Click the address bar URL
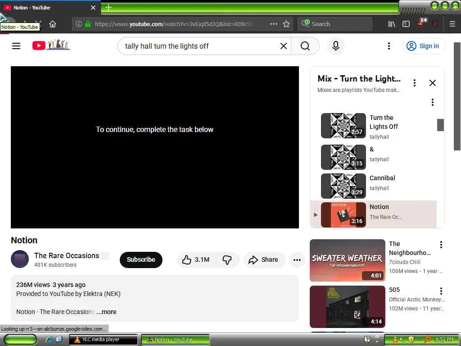The width and height of the screenshot is (461, 346). [173, 24]
